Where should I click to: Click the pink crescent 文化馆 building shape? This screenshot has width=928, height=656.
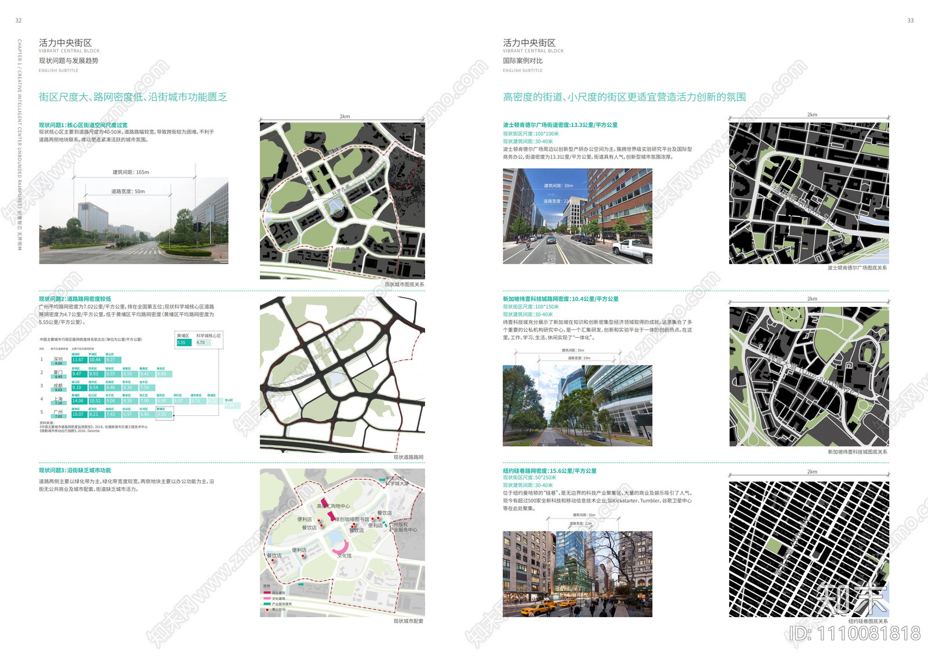[340, 546]
